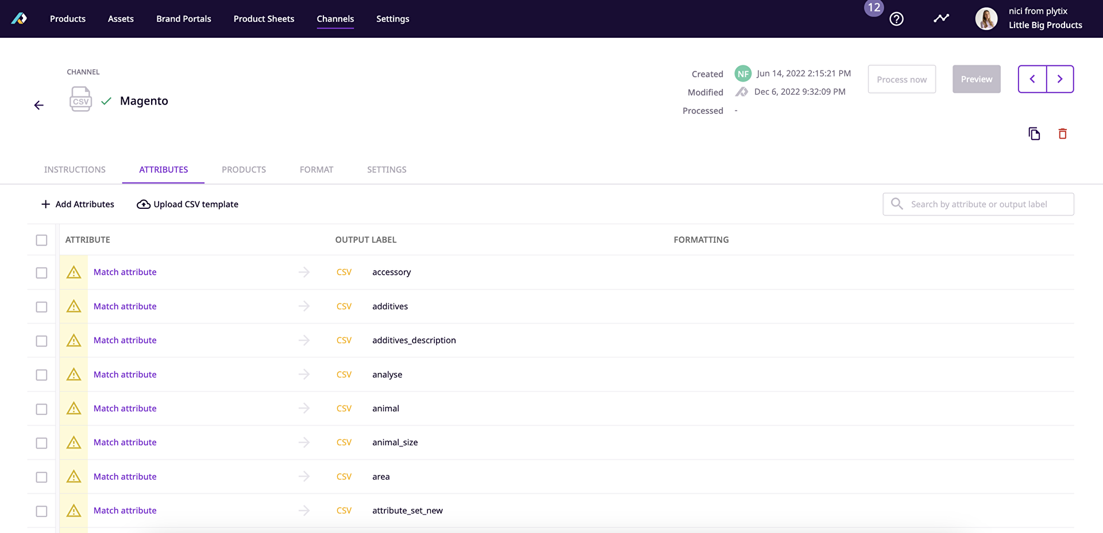Go to next channel with the right chevron
The width and height of the screenshot is (1103, 533).
pyautogui.click(x=1060, y=79)
